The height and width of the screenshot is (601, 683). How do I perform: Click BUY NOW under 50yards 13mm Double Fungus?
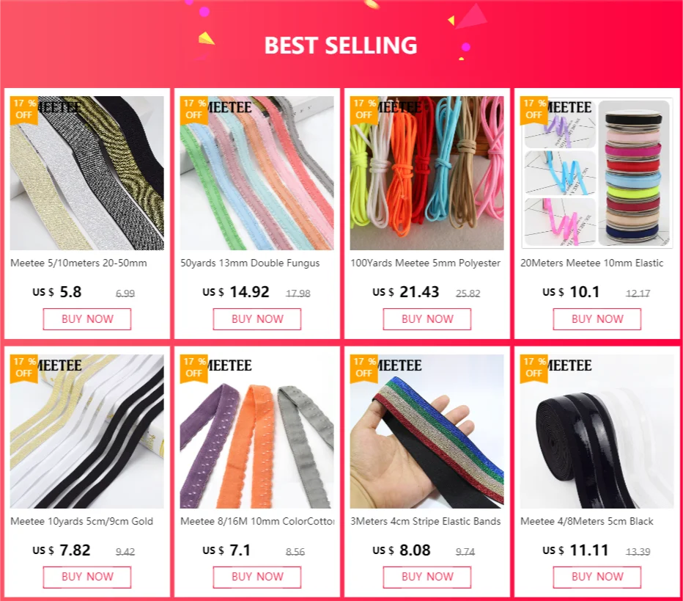pyautogui.click(x=257, y=318)
